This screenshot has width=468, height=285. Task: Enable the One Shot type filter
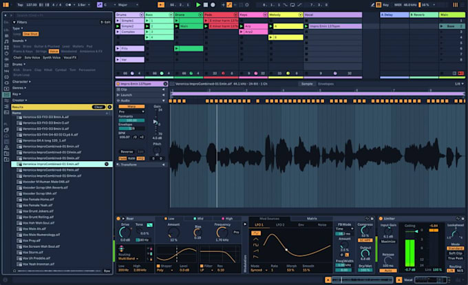pos(30,34)
